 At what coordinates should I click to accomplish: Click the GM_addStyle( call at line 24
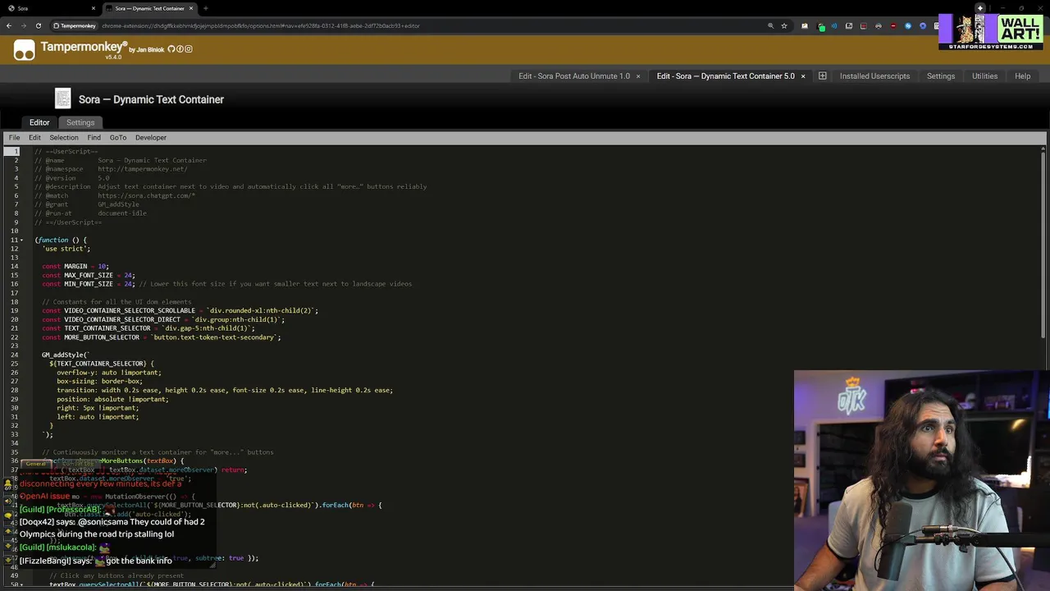(66, 355)
